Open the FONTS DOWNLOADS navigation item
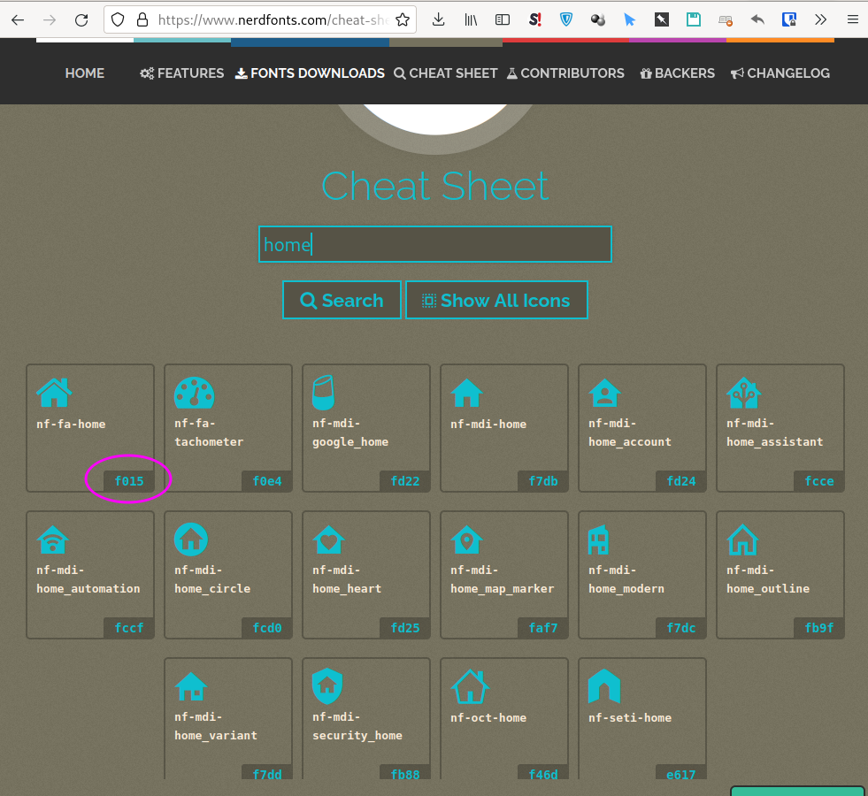 tap(309, 73)
